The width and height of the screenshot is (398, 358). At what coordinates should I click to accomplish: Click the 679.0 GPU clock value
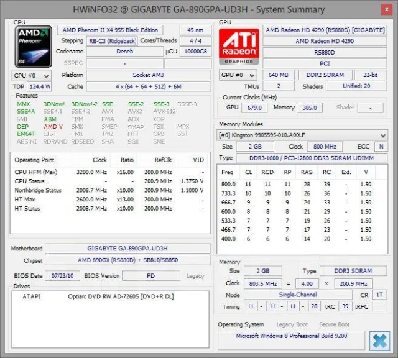click(254, 108)
